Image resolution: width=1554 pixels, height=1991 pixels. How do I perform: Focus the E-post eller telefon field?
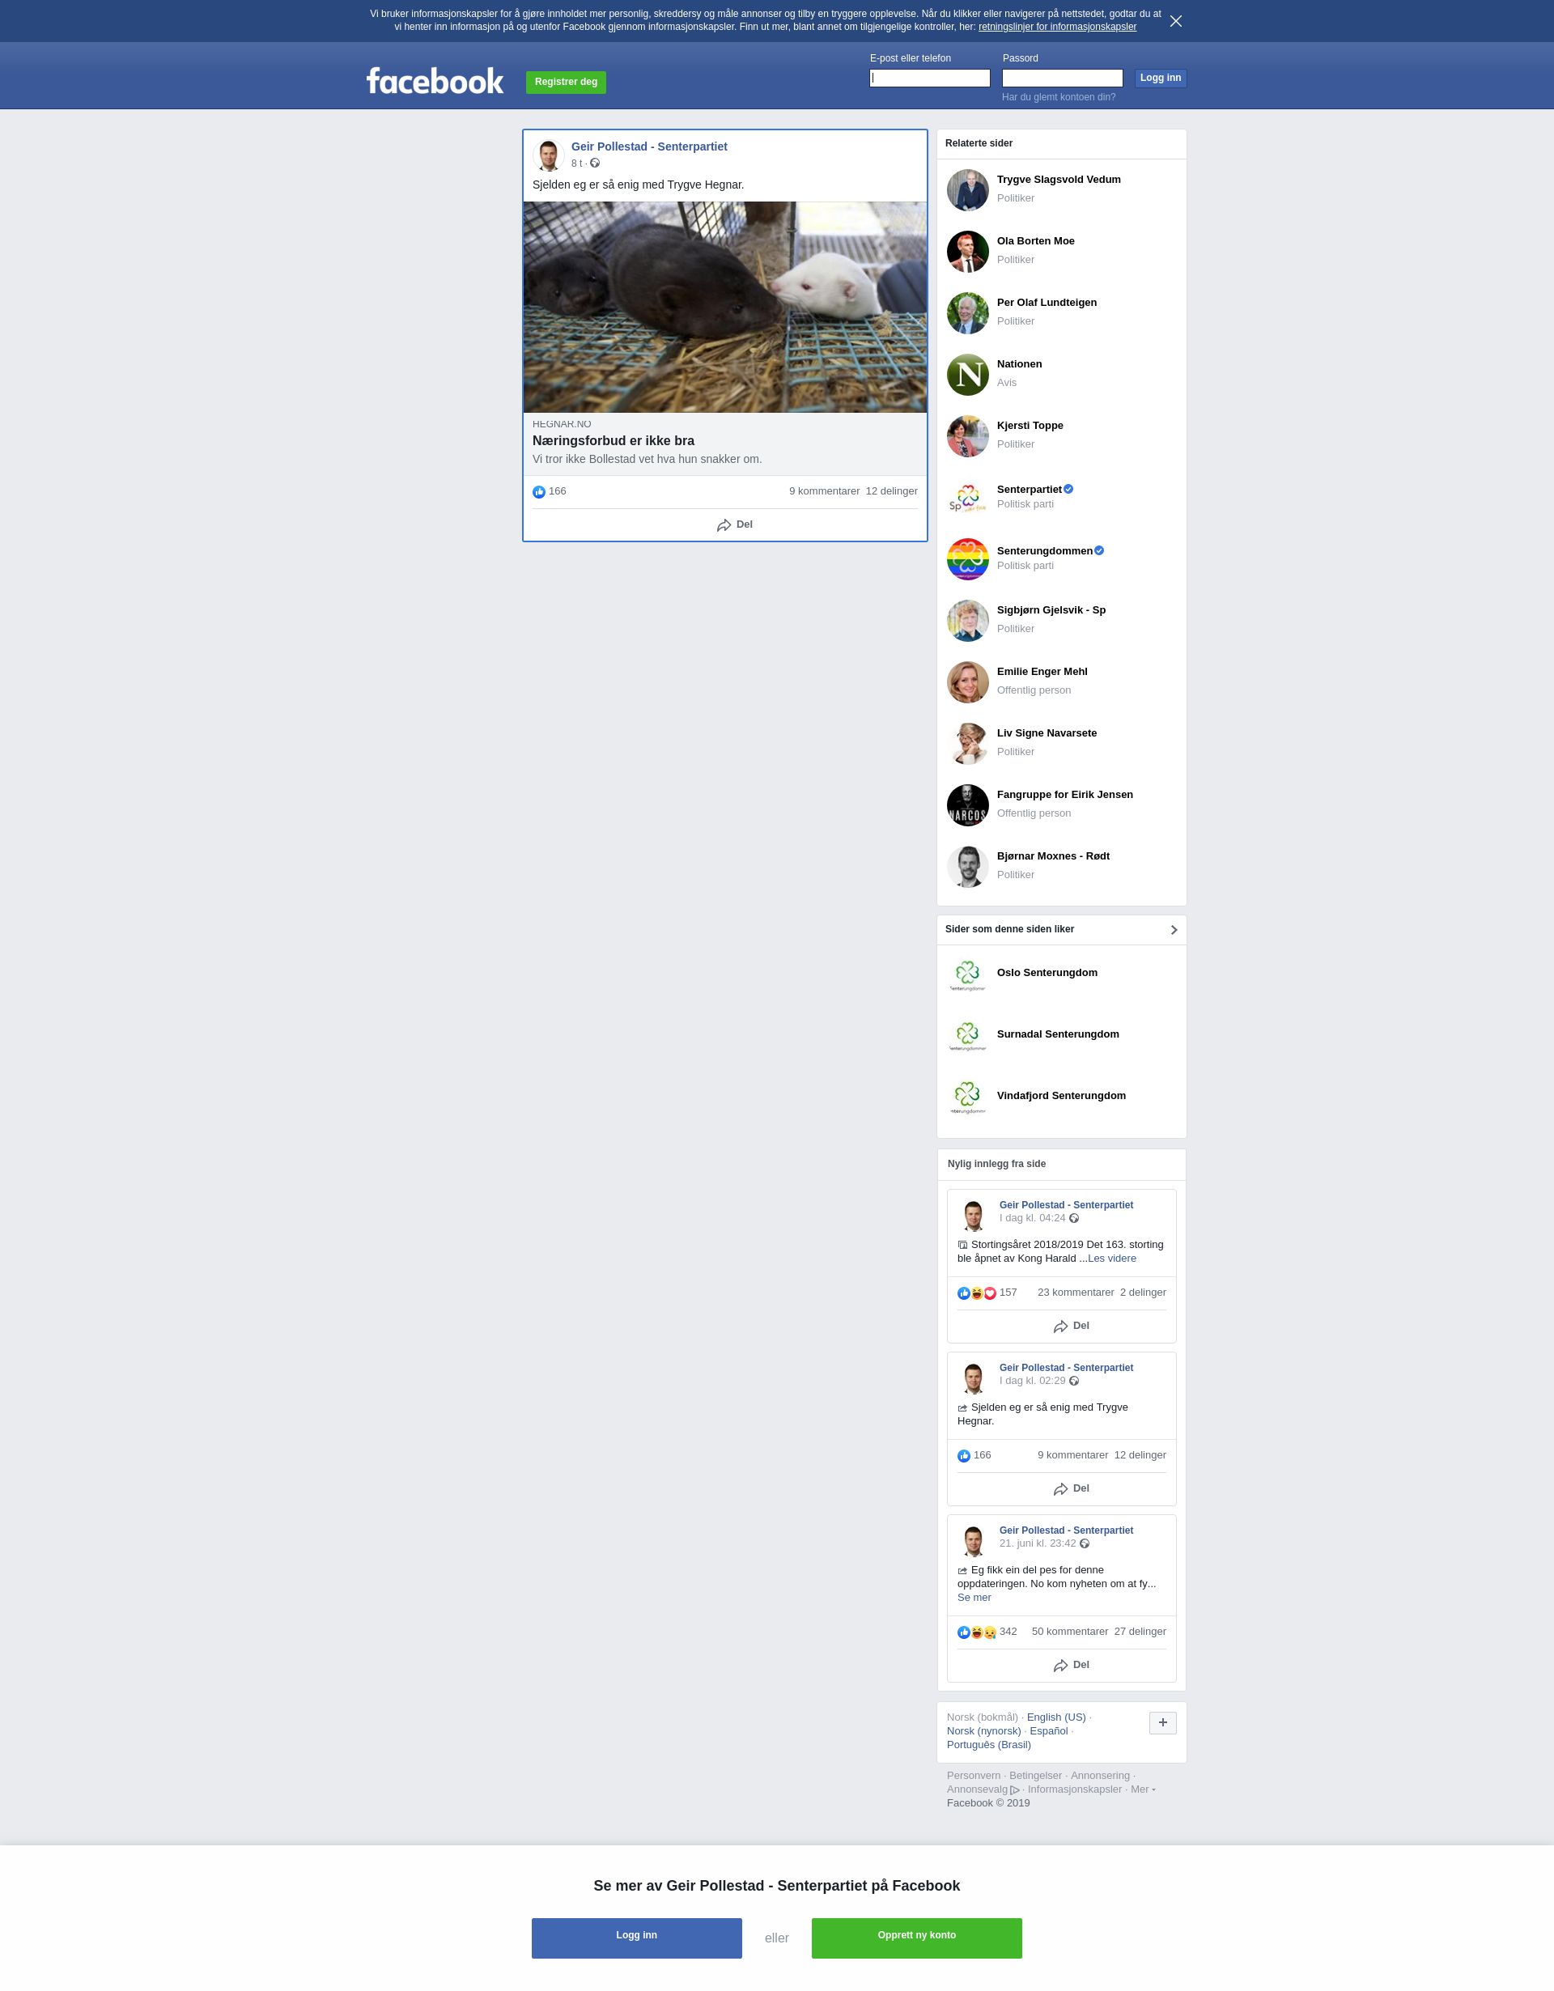click(928, 79)
